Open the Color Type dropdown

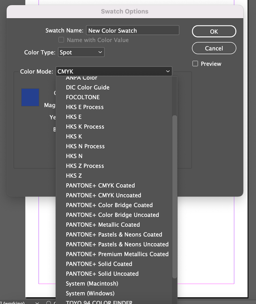click(81, 52)
